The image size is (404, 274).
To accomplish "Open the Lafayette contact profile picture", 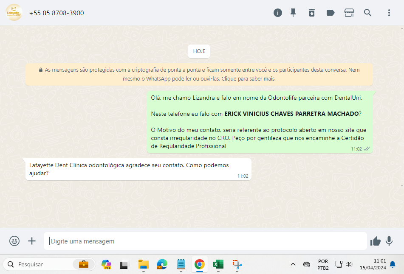I will tap(14, 12).
